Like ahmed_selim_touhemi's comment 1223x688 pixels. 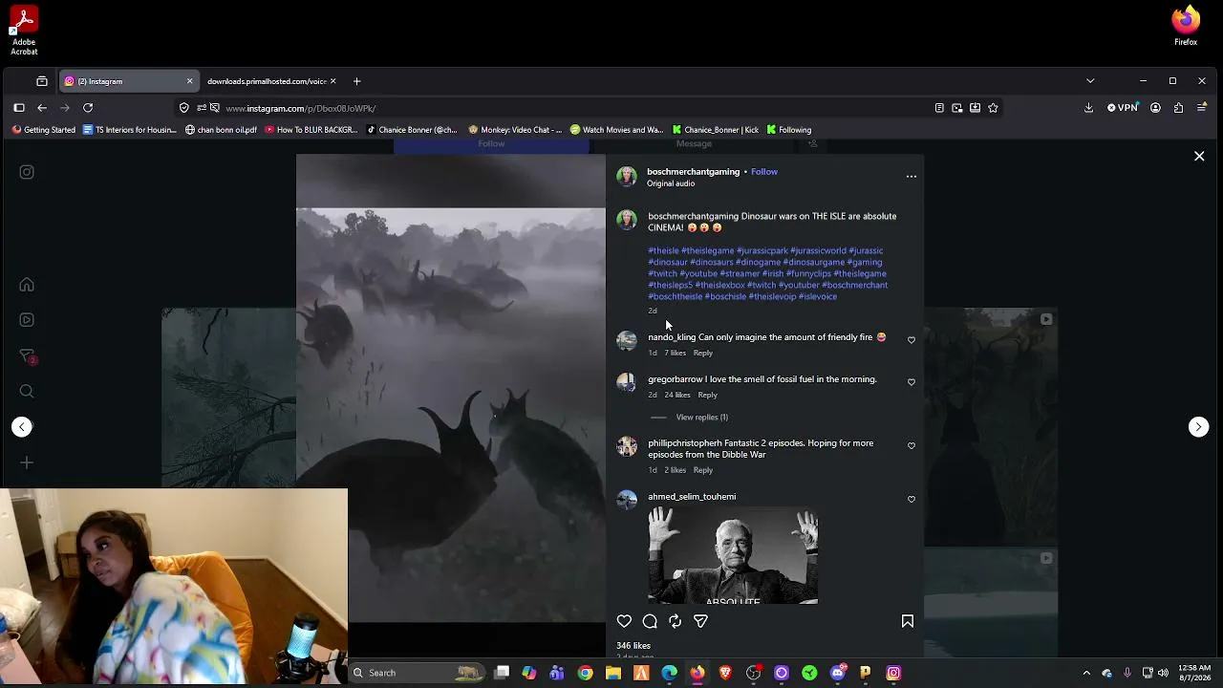tap(911, 500)
